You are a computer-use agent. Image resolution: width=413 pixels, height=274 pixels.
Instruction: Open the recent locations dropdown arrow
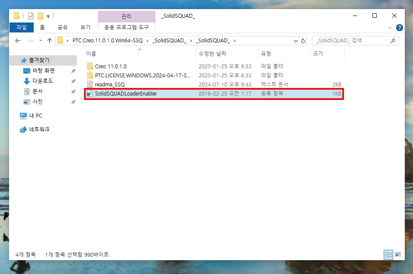point(41,41)
